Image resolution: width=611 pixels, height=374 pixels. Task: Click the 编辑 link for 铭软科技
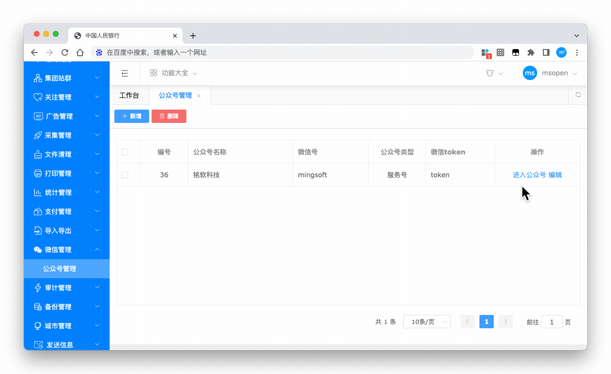tap(555, 175)
